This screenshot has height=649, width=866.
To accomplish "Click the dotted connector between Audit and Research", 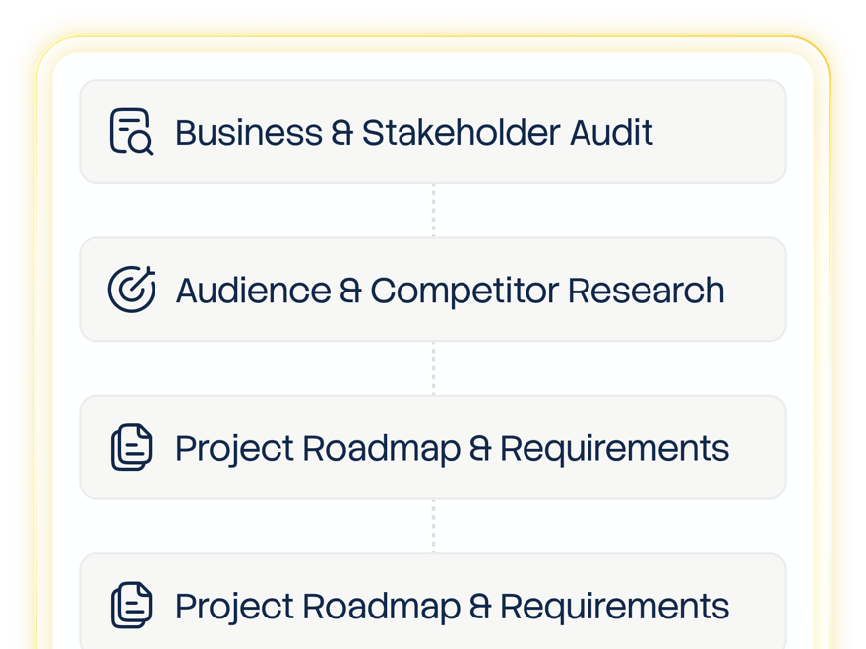I will click(x=434, y=211).
